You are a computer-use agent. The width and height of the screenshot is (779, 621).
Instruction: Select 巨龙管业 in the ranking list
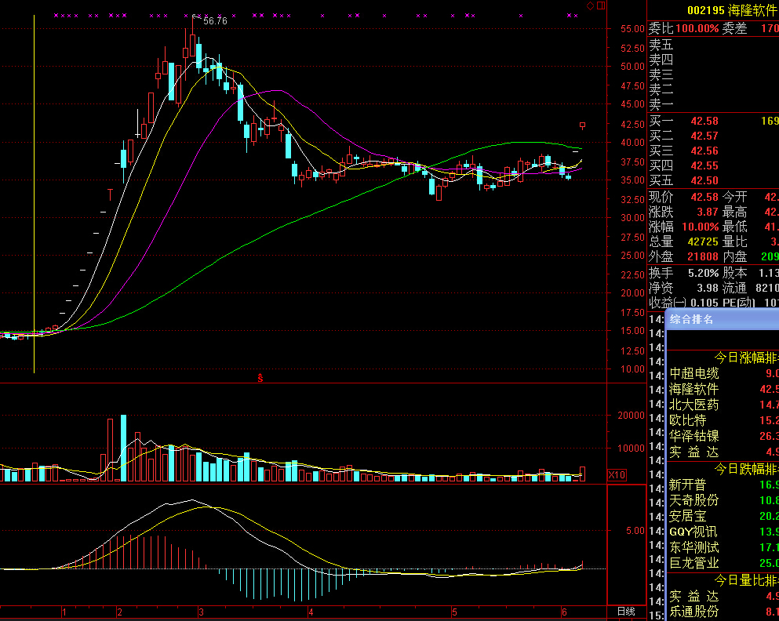pyautogui.click(x=694, y=563)
